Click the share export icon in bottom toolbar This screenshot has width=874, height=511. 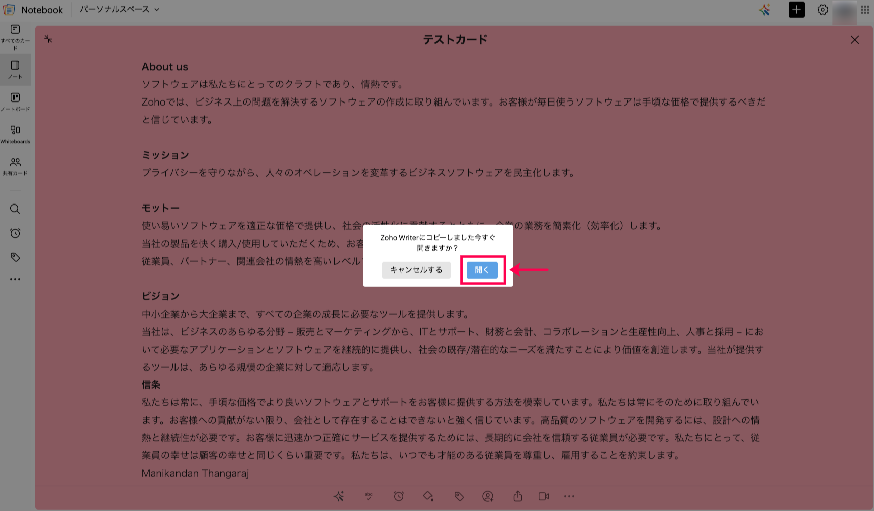(518, 496)
